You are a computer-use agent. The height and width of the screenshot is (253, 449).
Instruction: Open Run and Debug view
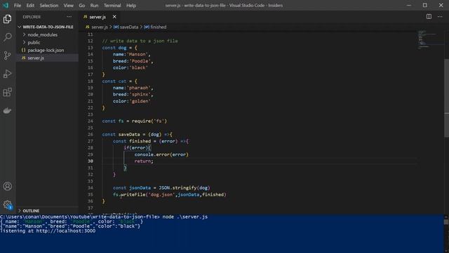click(x=8, y=74)
